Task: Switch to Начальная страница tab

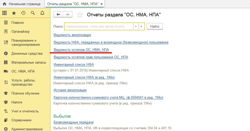Action: pos(24,4)
